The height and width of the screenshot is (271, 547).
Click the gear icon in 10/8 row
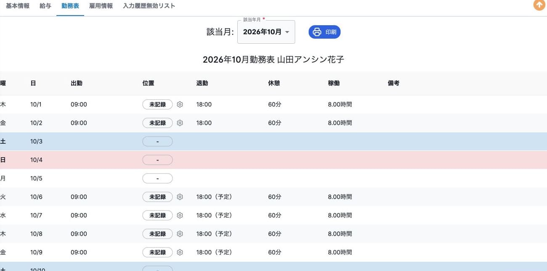coord(180,234)
